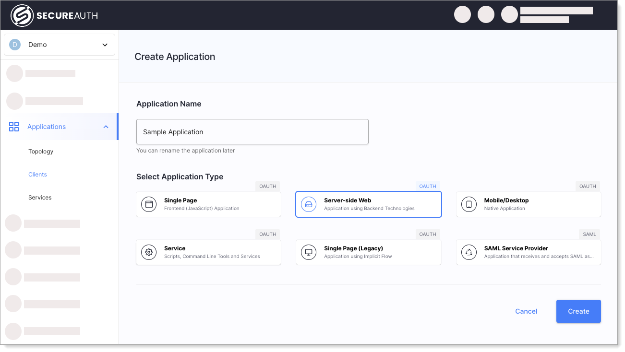Click the 'Native Application' description

505,209
